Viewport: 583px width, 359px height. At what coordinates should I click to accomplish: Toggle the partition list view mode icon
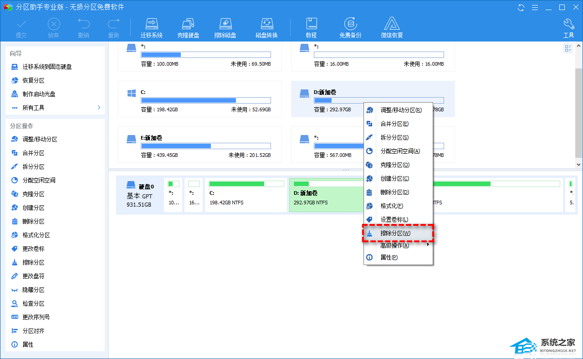568,49
